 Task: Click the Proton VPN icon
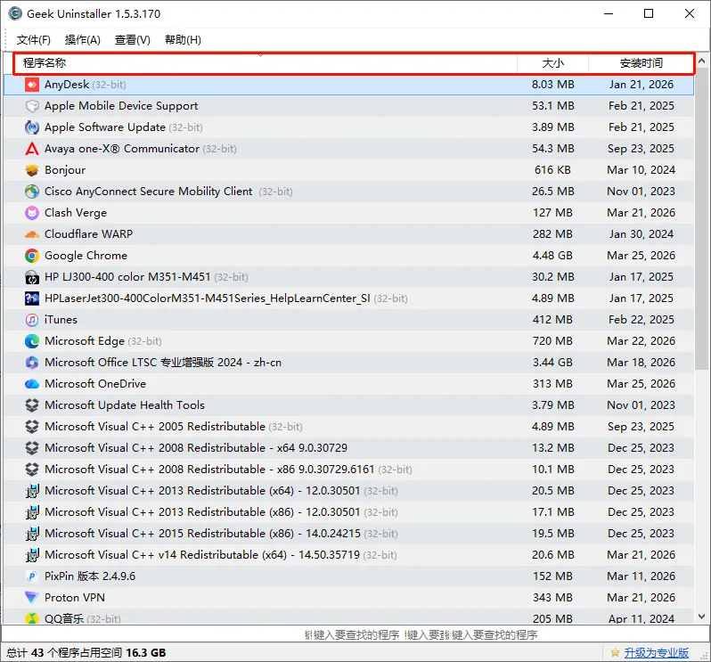coord(32,598)
